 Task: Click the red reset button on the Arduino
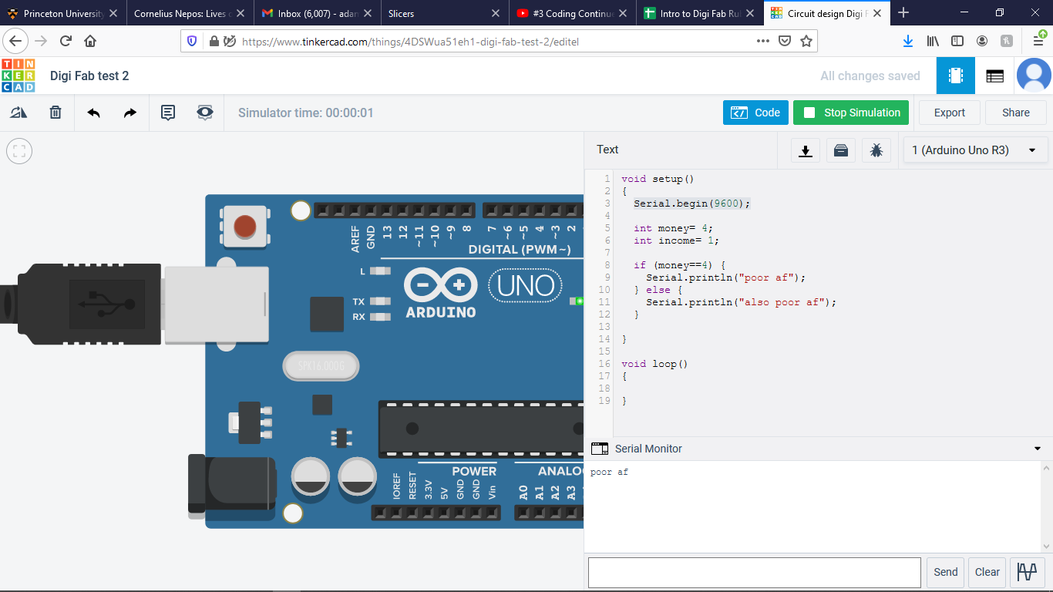coord(245,227)
